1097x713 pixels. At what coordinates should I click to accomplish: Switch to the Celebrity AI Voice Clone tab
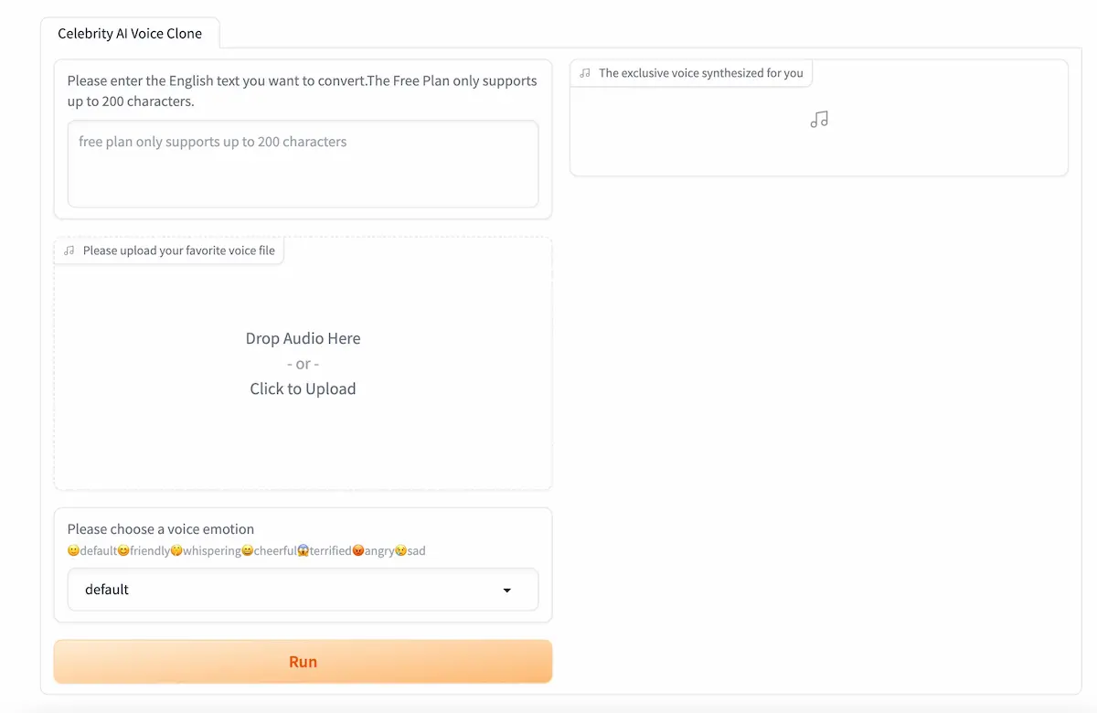[x=130, y=33]
